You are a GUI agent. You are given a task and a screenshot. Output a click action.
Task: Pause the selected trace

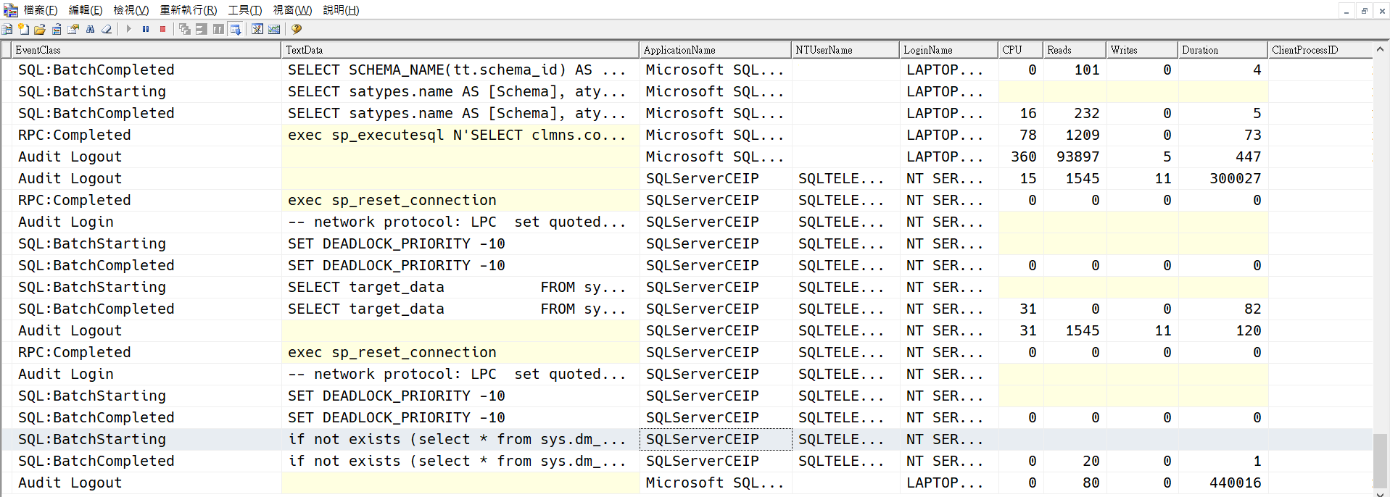[x=146, y=29]
